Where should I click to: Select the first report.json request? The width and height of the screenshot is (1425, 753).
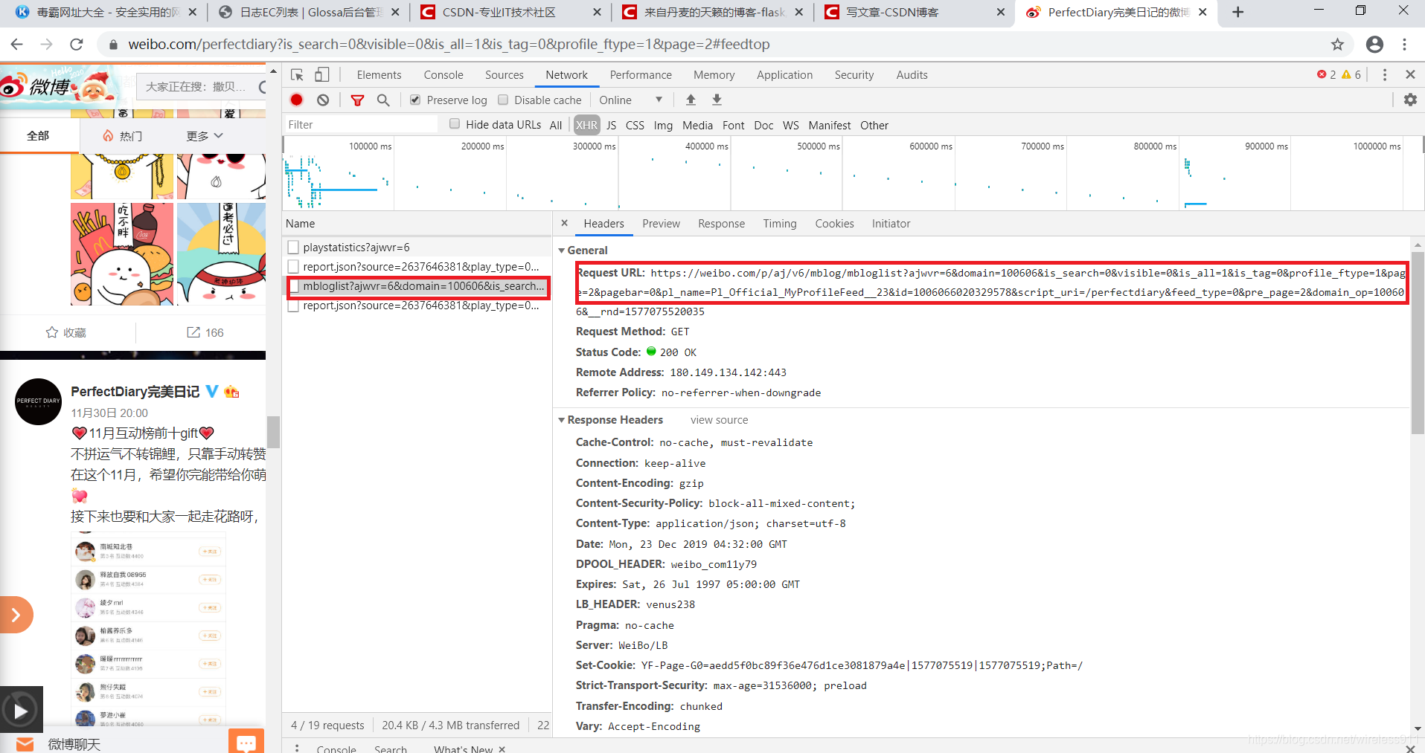(418, 266)
